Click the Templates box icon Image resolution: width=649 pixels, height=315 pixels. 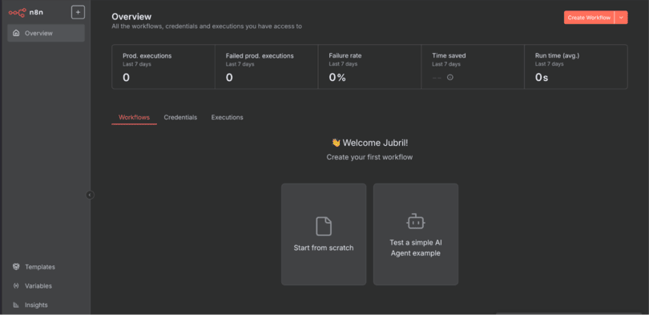16,267
